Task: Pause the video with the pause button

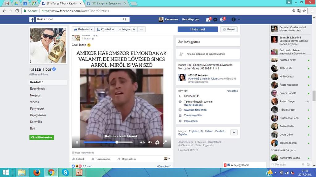Action: pos(77,142)
